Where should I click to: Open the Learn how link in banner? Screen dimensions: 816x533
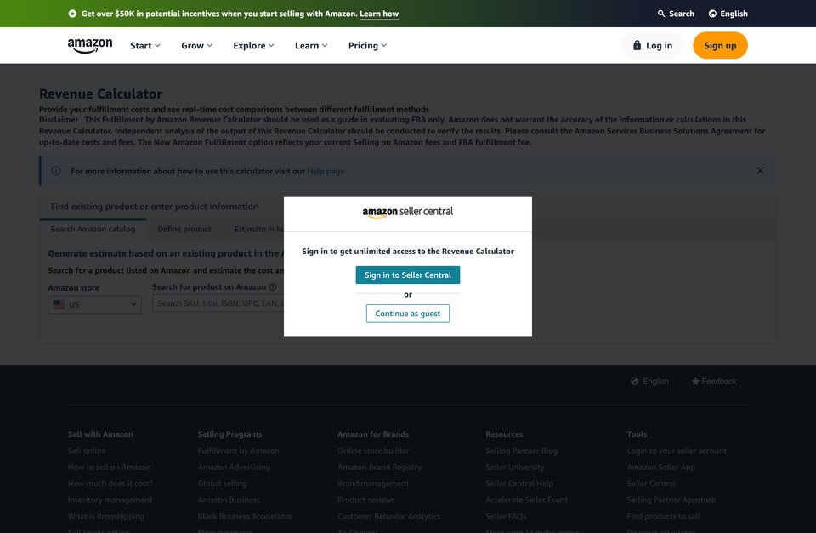point(379,14)
